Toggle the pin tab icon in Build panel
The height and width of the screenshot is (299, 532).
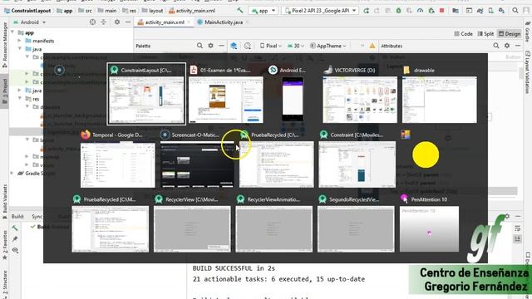15,239
